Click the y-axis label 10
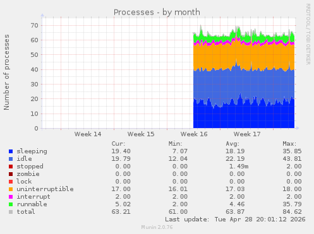 34,114
